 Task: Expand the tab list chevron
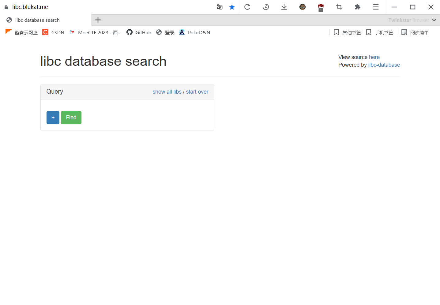click(434, 20)
